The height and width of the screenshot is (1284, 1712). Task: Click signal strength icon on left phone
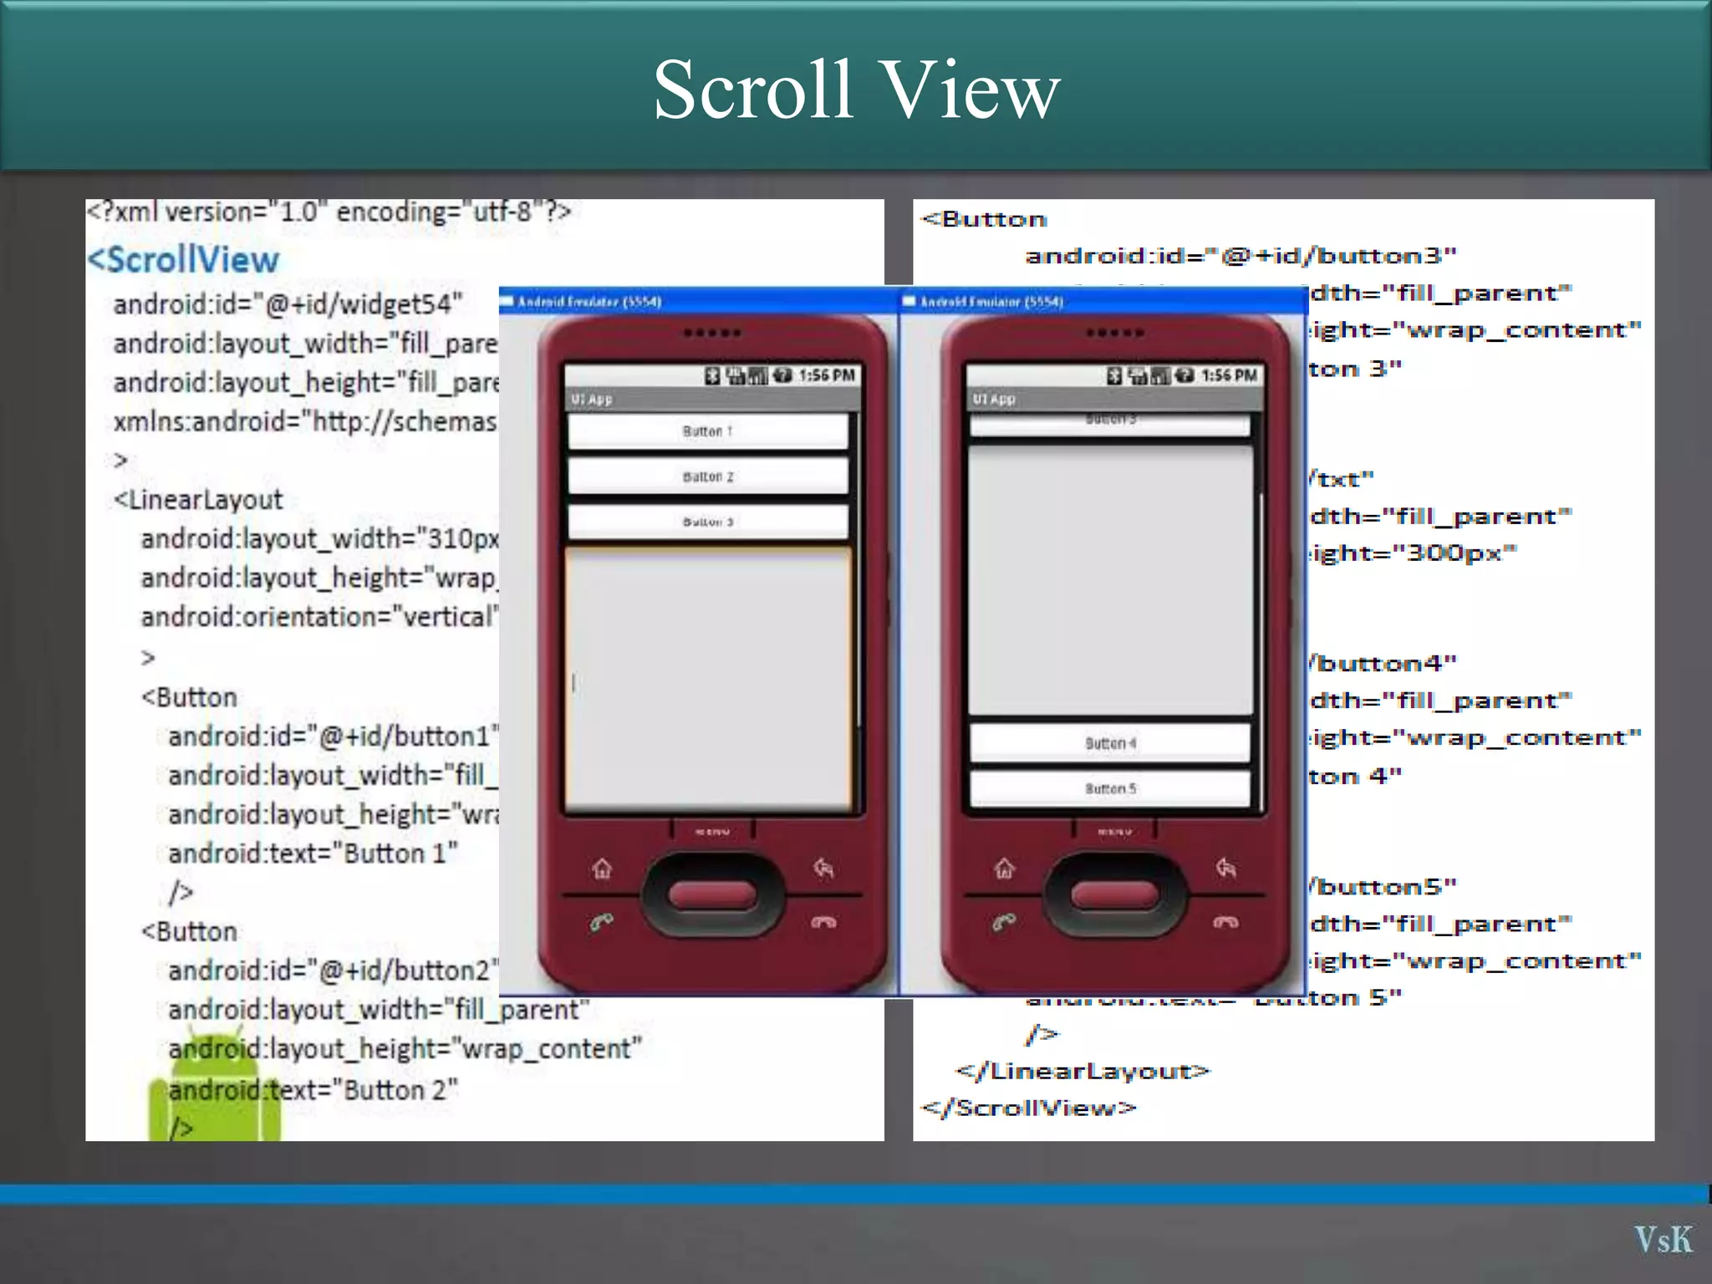758,375
